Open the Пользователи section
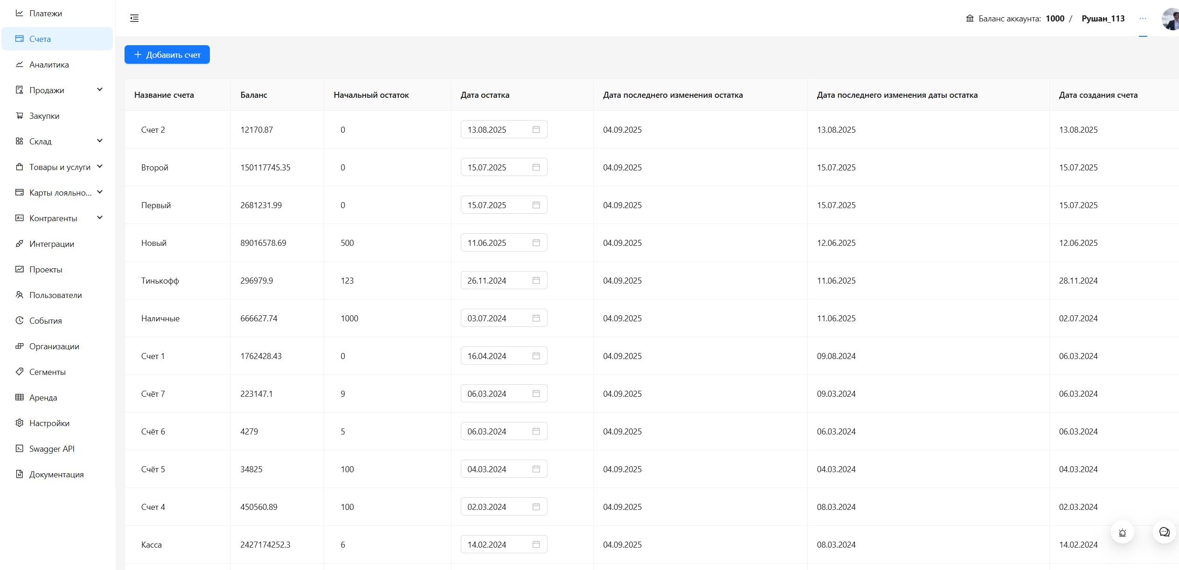1179x570 pixels. coord(55,295)
